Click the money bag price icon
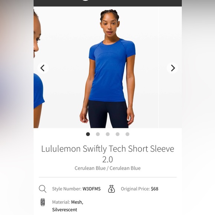Screen dimensions: 215x215 tap(112, 189)
